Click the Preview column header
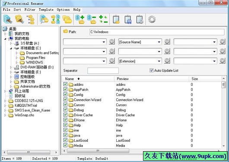This screenshot has width=229, height=162. [152, 79]
